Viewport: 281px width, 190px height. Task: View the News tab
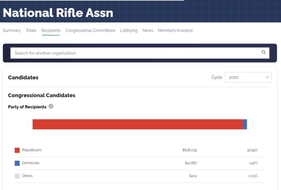coord(148,31)
